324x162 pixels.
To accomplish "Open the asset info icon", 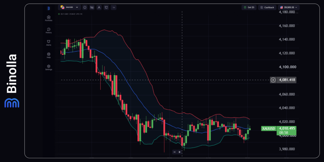I will (x=84, y=8).
